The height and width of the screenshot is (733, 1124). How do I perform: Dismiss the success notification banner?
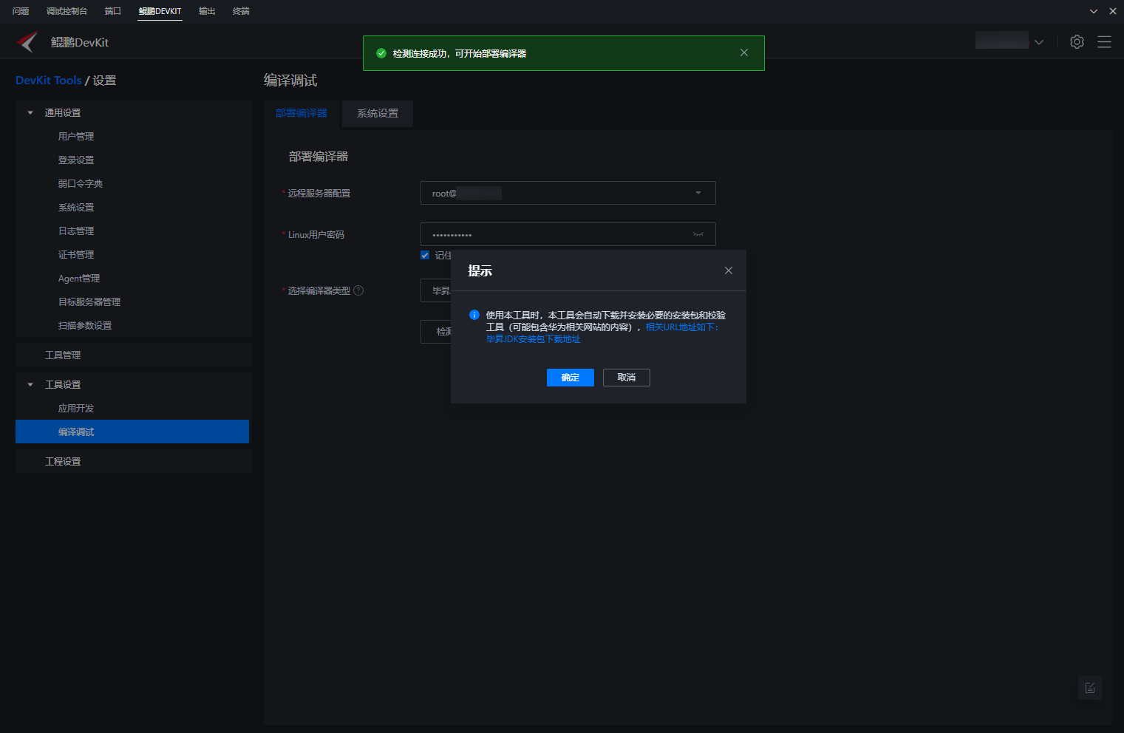pos(744,52)
